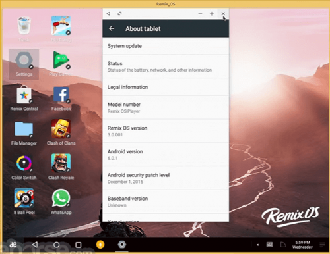The image size is (330, 254).
Task: Select the Remix OS version row
Action: [166, 131]
